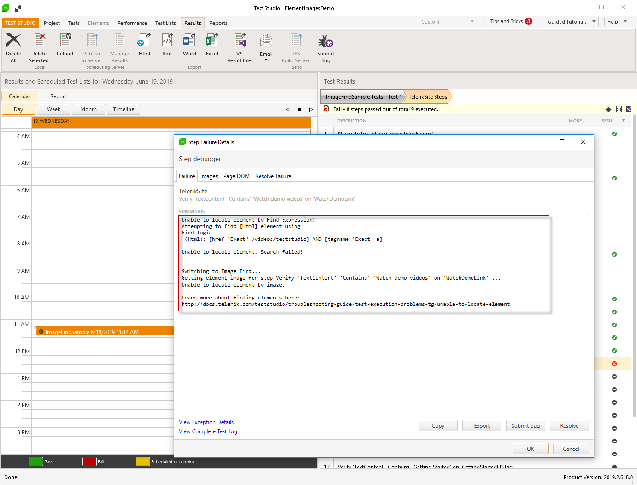Go to next day with right arrow

(x=311, y=109)
